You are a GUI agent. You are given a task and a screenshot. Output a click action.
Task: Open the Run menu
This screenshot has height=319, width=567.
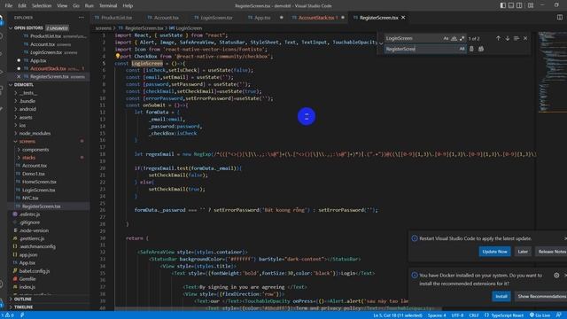coord(89,6)
